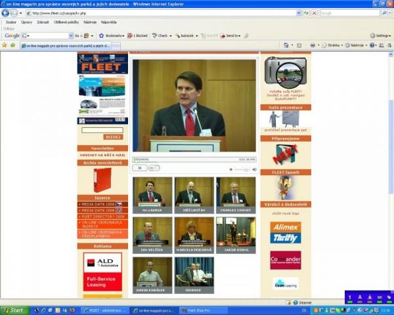Open the Nástroje menu in menu bar
The height and width of the screenshot is (315, 394).
[90, 22]
